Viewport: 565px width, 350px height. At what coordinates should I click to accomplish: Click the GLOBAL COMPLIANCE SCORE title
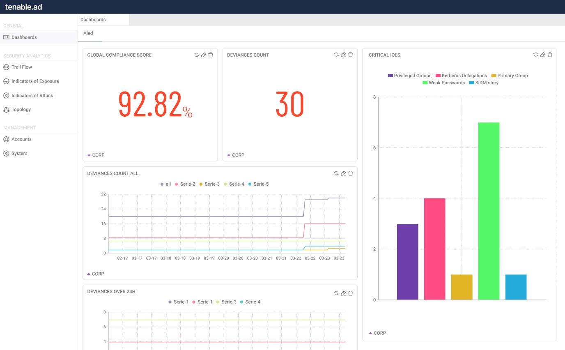click(x=119, y=55)
